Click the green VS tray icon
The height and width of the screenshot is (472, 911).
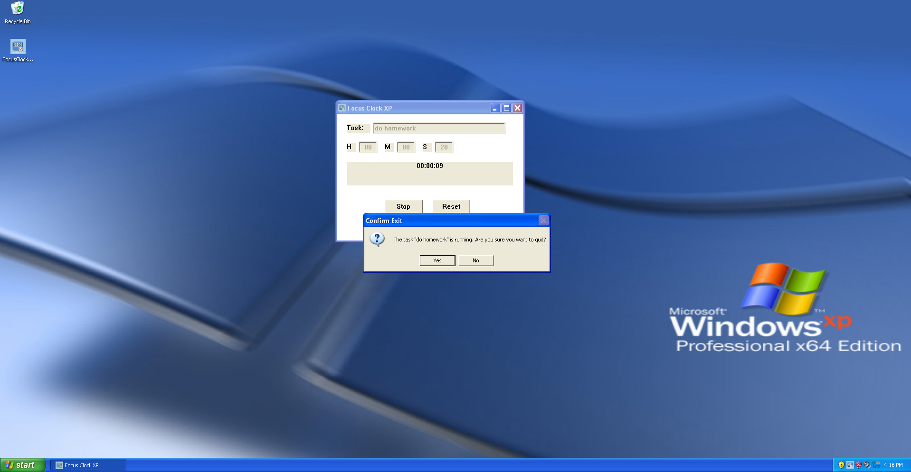[876, 465]
